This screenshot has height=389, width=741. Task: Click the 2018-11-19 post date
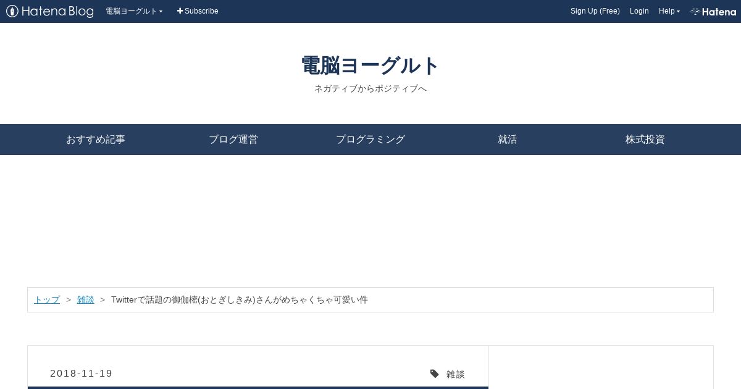point(82,374)
